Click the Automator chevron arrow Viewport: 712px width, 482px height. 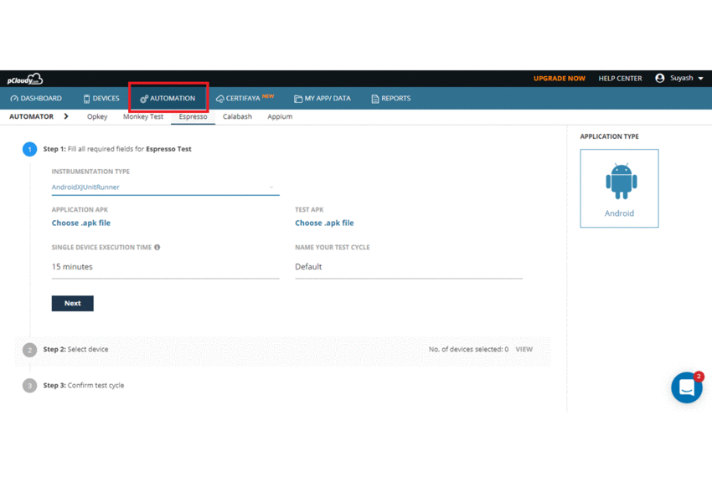[x=66, y=116]
